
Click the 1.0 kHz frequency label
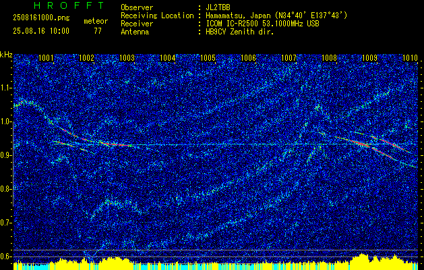6,122
